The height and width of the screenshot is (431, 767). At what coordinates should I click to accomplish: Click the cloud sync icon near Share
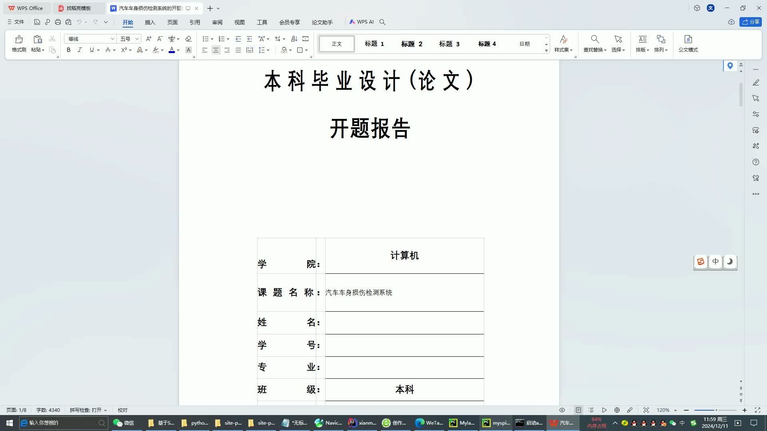pos(731,22)
